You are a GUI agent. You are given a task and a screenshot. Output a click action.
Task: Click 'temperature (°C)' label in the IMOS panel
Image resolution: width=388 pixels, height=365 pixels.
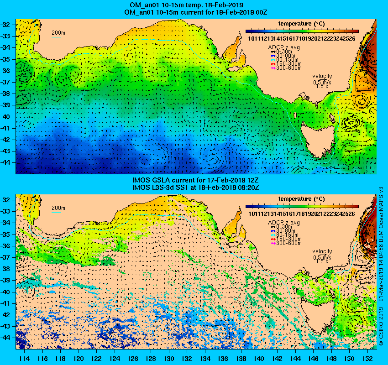[301, 199]
